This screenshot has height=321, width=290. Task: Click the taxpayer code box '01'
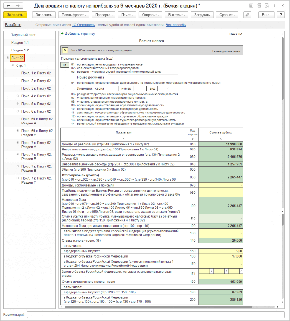pyautogui.click(x=64, y=65)
